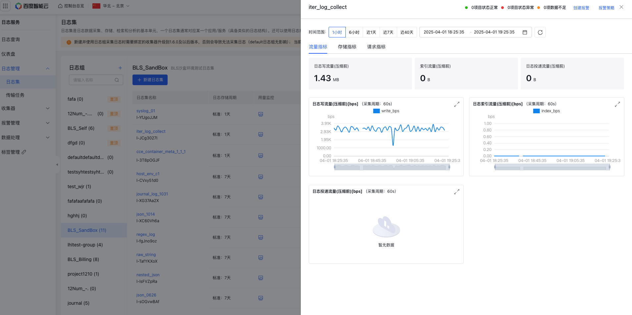Open the calendar picker icon in date range
The image size is (632, 315).
525,32
